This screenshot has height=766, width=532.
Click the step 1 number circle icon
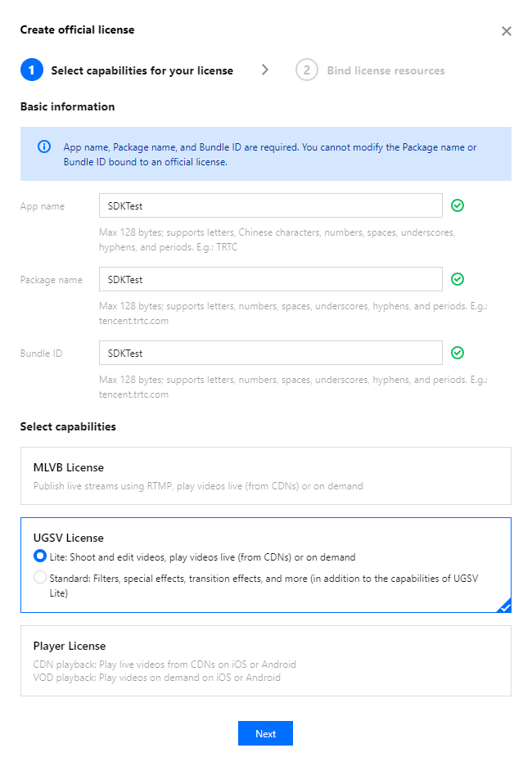31,70
